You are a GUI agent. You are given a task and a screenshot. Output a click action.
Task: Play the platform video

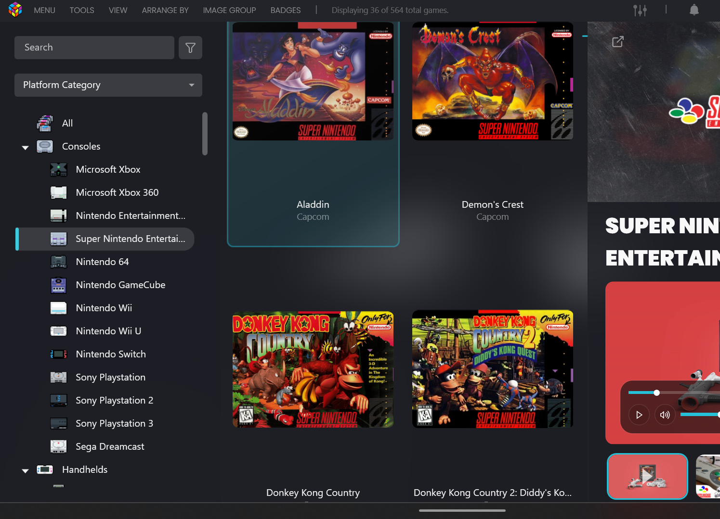click(x=639, y=415)
